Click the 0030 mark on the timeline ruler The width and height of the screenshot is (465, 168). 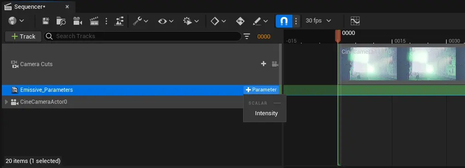(x=454, y=41)
